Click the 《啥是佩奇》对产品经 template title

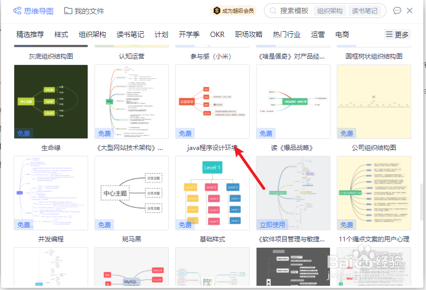pos(291,57)
